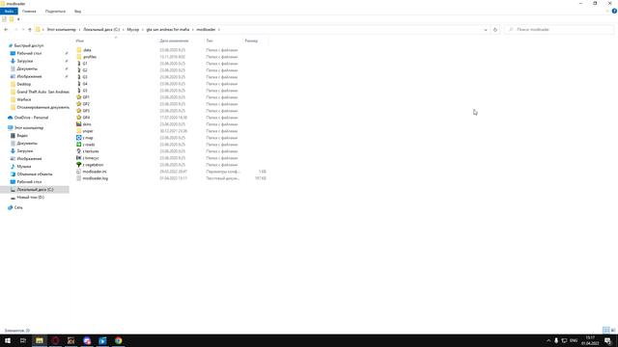Open the Вид ribbon tab
The height and width of the screenshot is (347, 618).
click(77, 11)
